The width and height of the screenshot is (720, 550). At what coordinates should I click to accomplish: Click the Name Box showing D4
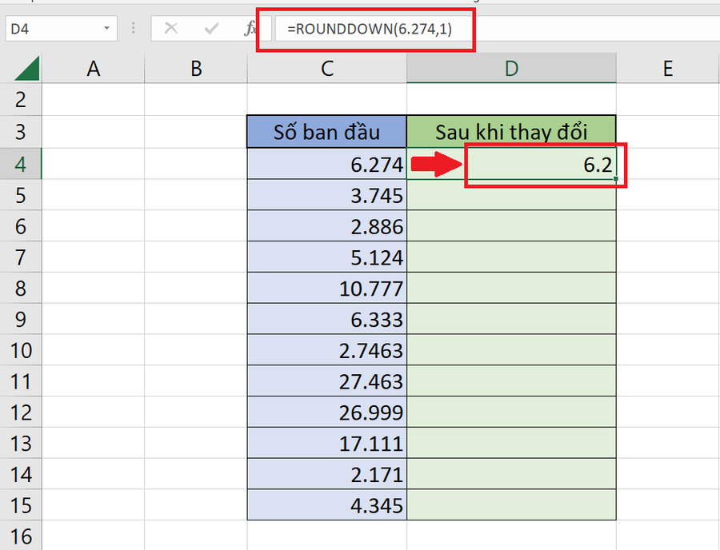[61, 29]
